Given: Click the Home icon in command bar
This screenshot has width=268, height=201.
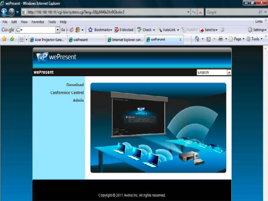Looking at the screenshot, I should 197,39.
